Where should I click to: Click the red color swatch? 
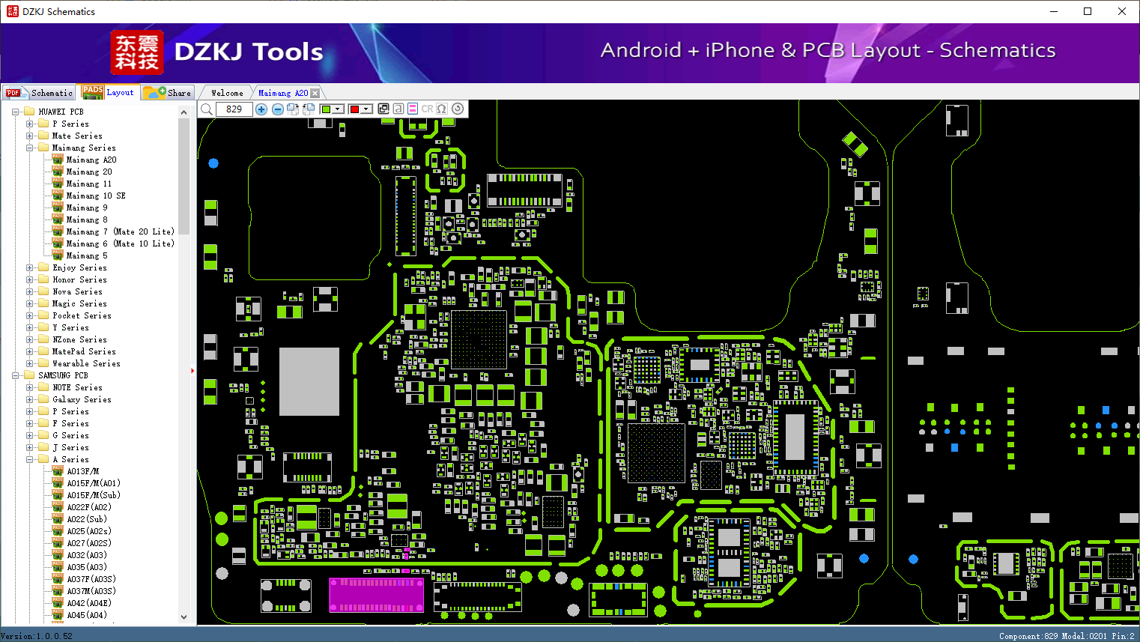[354, 109]
